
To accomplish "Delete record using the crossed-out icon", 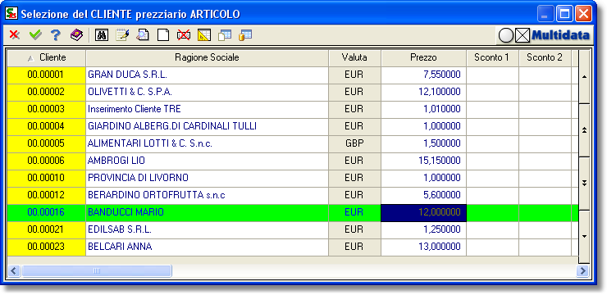I will pos(184,35).
